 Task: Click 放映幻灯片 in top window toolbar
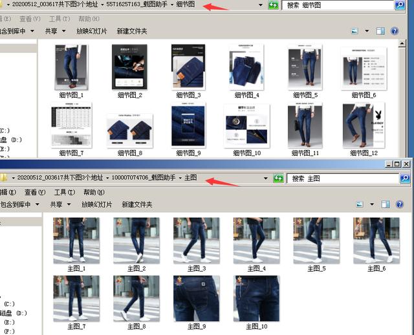coord(92,31)
